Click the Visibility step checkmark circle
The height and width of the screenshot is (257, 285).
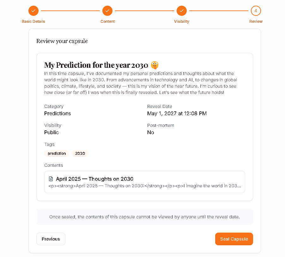(182, 11)
